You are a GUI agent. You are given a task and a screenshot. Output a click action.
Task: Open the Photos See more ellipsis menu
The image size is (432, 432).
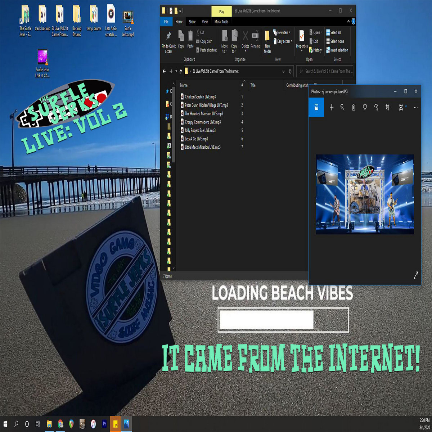pos(415,107)
